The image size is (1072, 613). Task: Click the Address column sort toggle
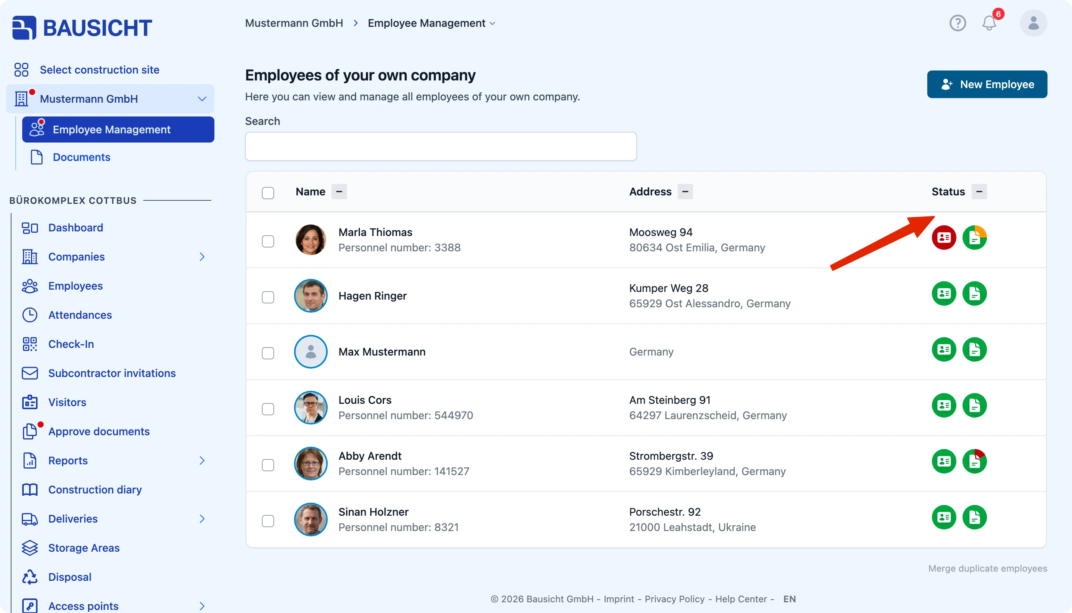[685, 192]
